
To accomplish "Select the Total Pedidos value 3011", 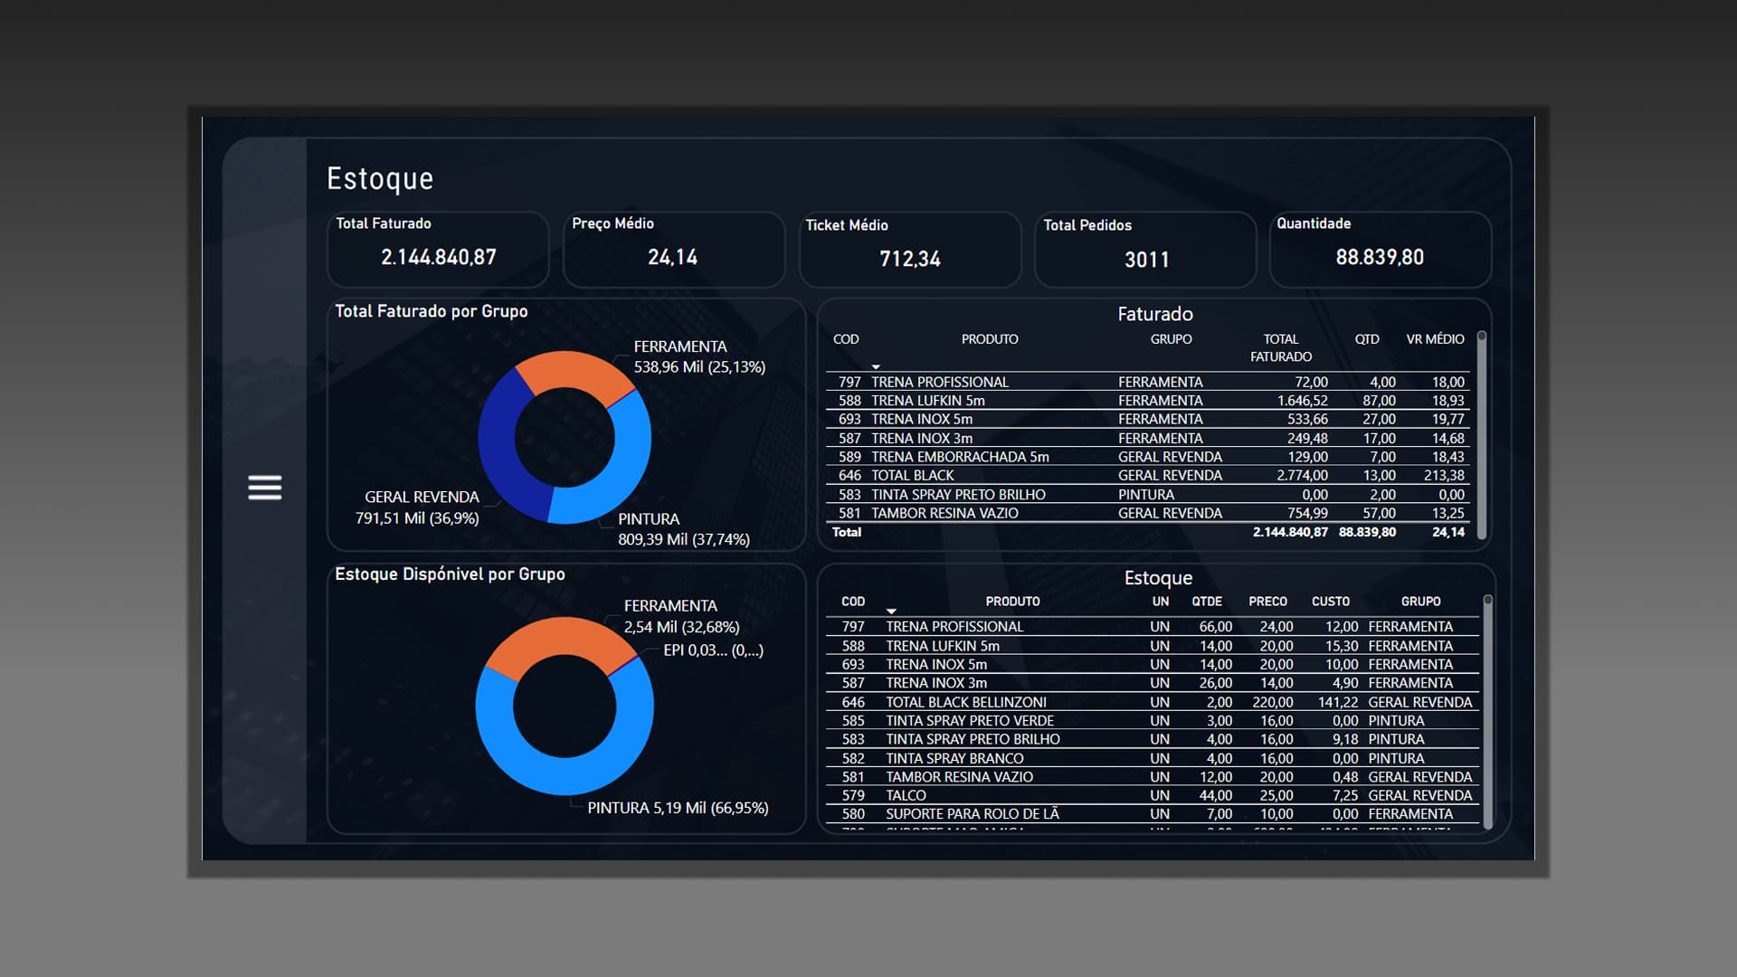I will [x=1146, y=261].
